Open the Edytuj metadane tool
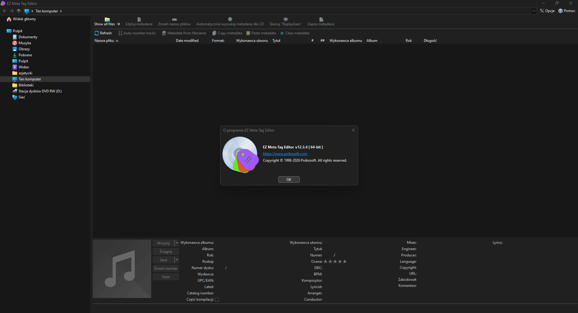Viewport: 578px width, 313px height. (x=139, y=22)
